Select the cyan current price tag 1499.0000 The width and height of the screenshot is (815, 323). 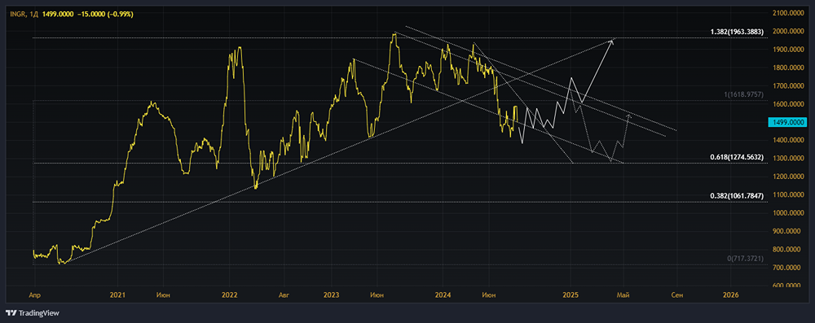tap(786, 122)
